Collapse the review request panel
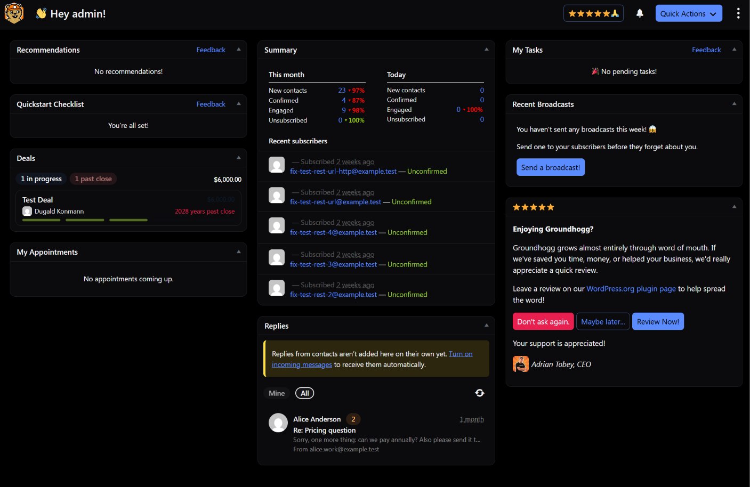The width and height of the screenshot is (750, 487). pos(735,207)
